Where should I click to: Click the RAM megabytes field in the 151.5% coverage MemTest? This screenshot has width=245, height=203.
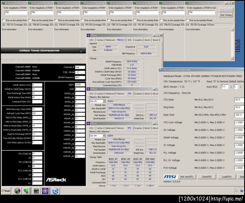(202, 13)
